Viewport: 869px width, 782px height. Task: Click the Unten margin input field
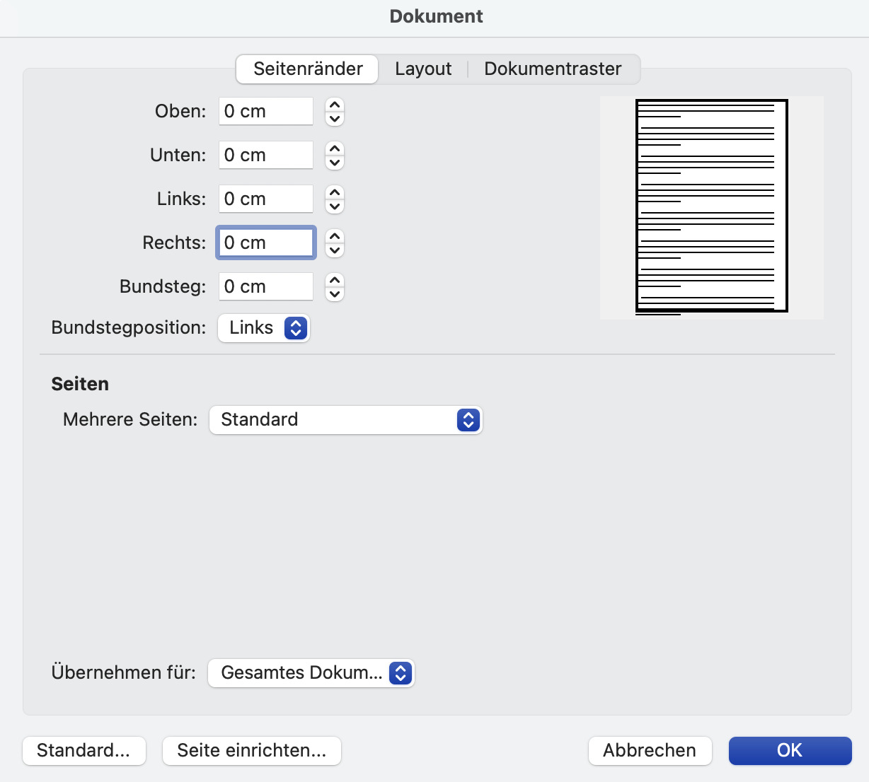coord(266,155)
